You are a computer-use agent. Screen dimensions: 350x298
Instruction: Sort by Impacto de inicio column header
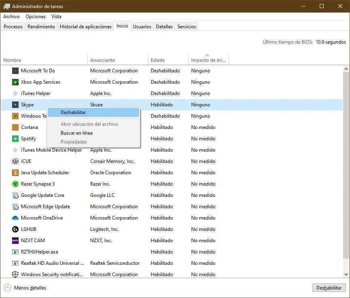pos(208,60)
